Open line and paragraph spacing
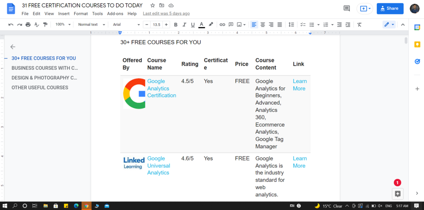This screenshot has width=424, height=210. coord(291,25)
